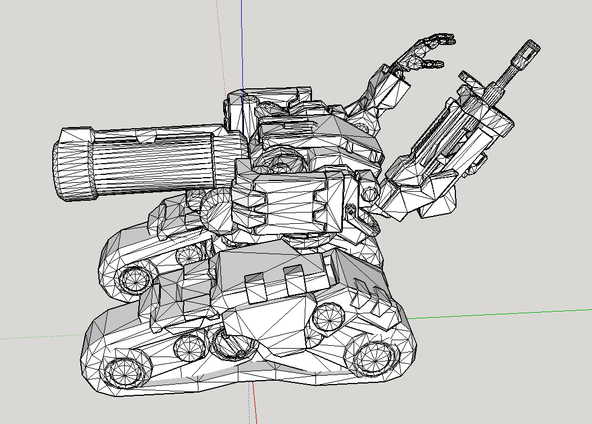Screen dimensions: 592x424
Task: Click the round shoulder joint of right arm
Action: point(371,194)
